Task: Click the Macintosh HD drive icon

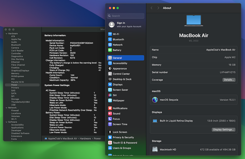Action: 155,149
